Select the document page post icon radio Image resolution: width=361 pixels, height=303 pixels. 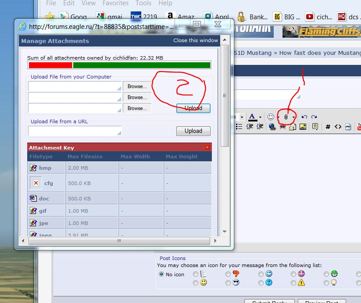pyautogui.click(x=196, y=274)
